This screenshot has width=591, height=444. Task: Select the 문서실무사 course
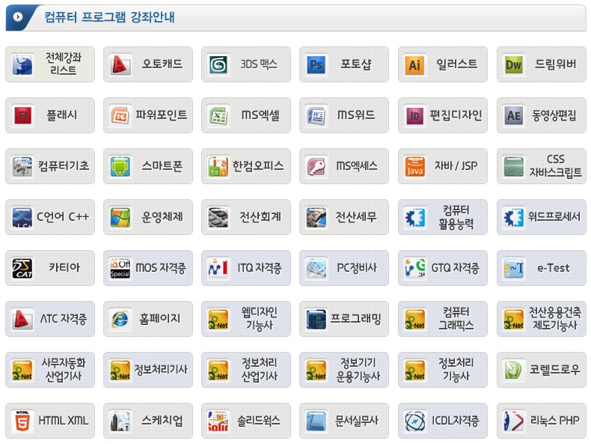click(344, 421)
